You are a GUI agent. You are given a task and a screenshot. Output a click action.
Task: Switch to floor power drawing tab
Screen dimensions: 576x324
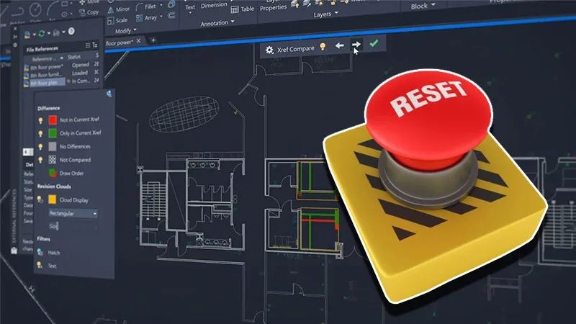120,43
